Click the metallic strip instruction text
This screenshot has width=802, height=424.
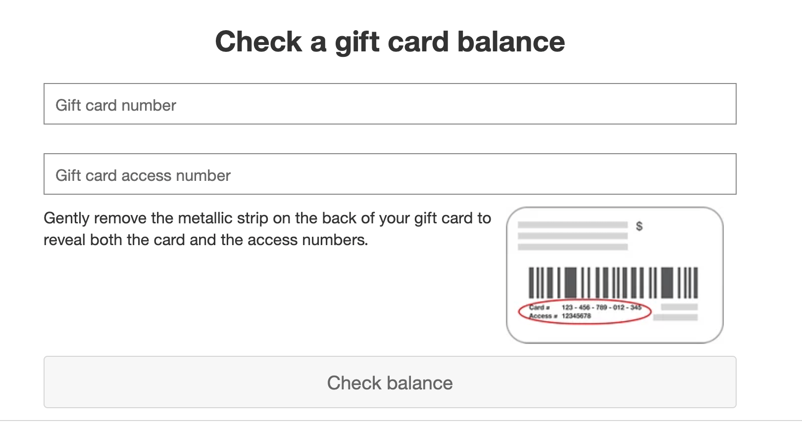click(267, 228)
